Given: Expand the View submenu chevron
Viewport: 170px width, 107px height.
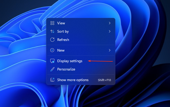Looking at the screenshot, I should tap(110, 23).
